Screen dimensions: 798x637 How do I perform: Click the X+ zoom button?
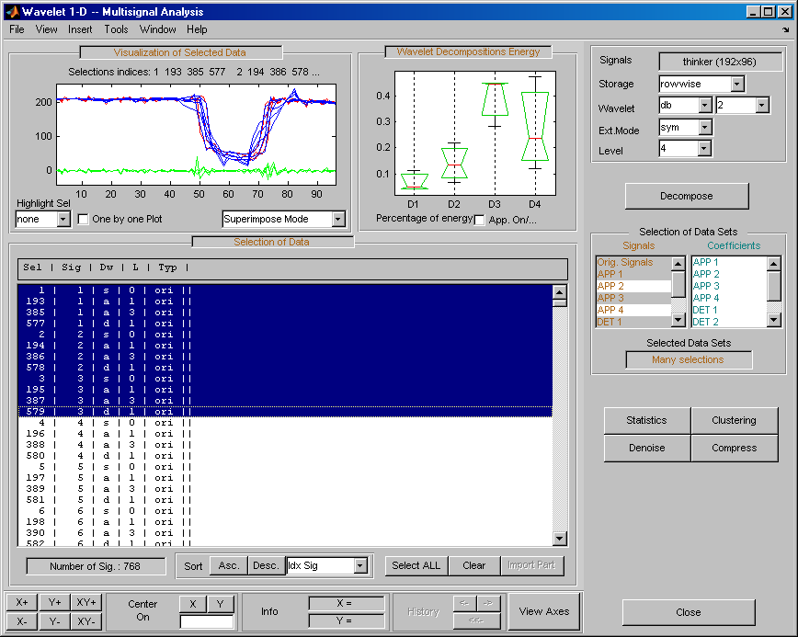point(21,602)
